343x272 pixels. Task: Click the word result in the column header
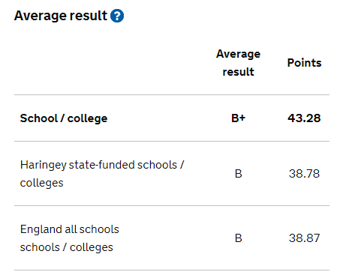(x=238, y=72)
